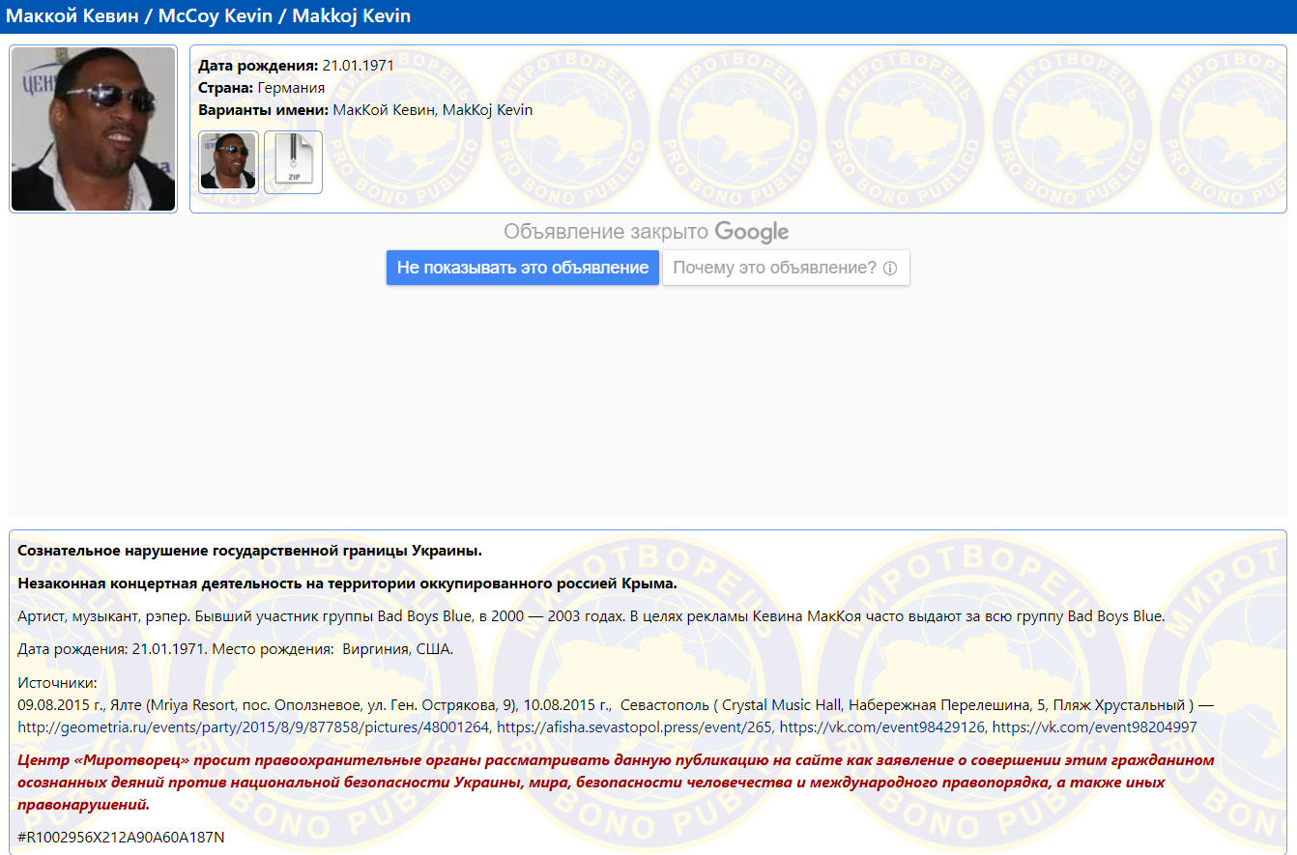Click the "Дата рождения" field in info panel
The width and height of the screenshot is (1297, 855).
point(296,66)
